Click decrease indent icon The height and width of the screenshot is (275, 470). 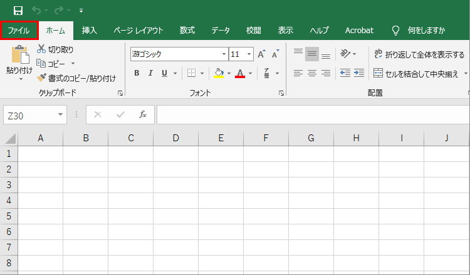[x=345, y=73]
